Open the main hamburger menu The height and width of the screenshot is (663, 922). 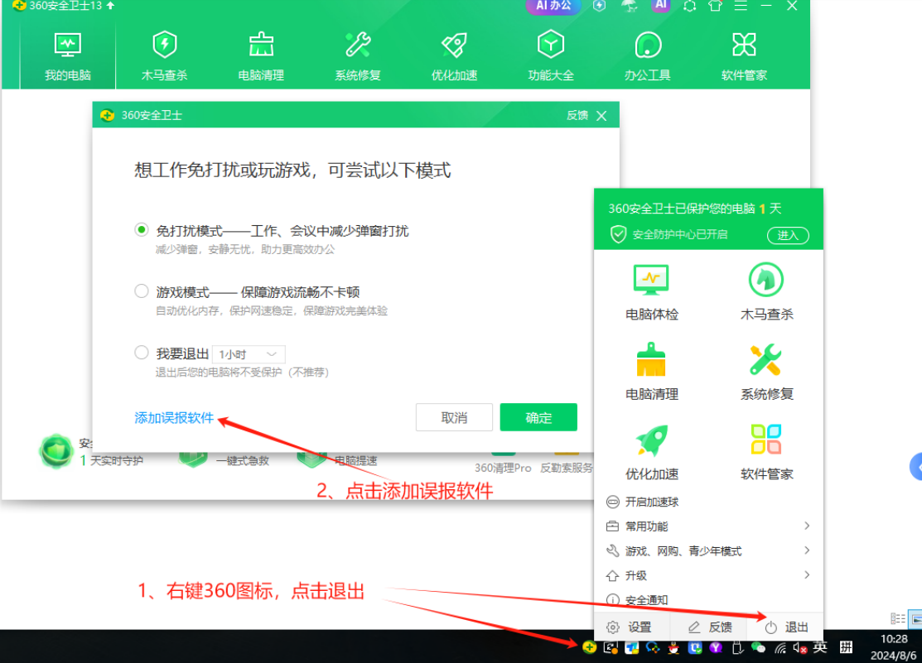pos(741,6)
